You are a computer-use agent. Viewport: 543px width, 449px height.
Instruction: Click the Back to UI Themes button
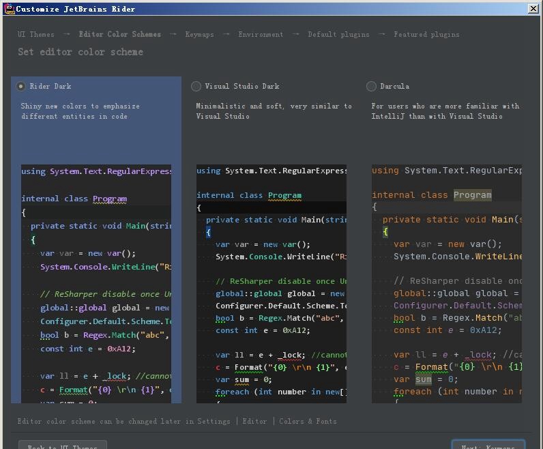[63, 445]
